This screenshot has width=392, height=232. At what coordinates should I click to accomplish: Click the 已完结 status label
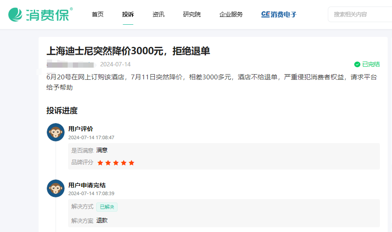(371, 65)
